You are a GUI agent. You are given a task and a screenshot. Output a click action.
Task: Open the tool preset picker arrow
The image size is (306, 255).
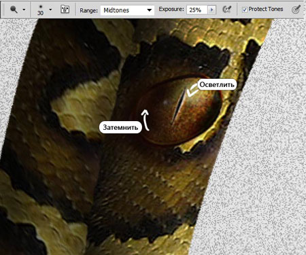(x=24, y=10)
